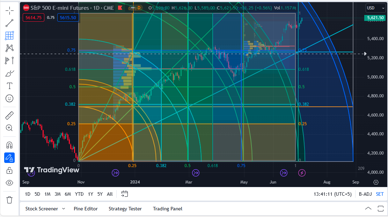Screen dimensions: 388x217
Task: Click the orange 0.25 label on the right
Action: click(303, 124)
